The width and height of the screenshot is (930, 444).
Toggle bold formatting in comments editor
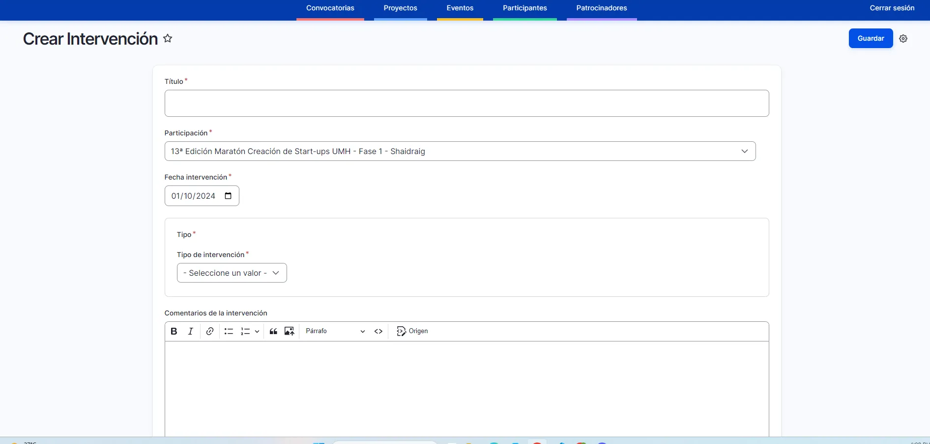[174, 331]
